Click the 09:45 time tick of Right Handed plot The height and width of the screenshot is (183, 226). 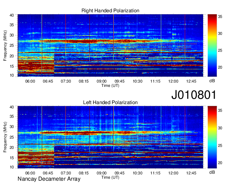point(120,81)
